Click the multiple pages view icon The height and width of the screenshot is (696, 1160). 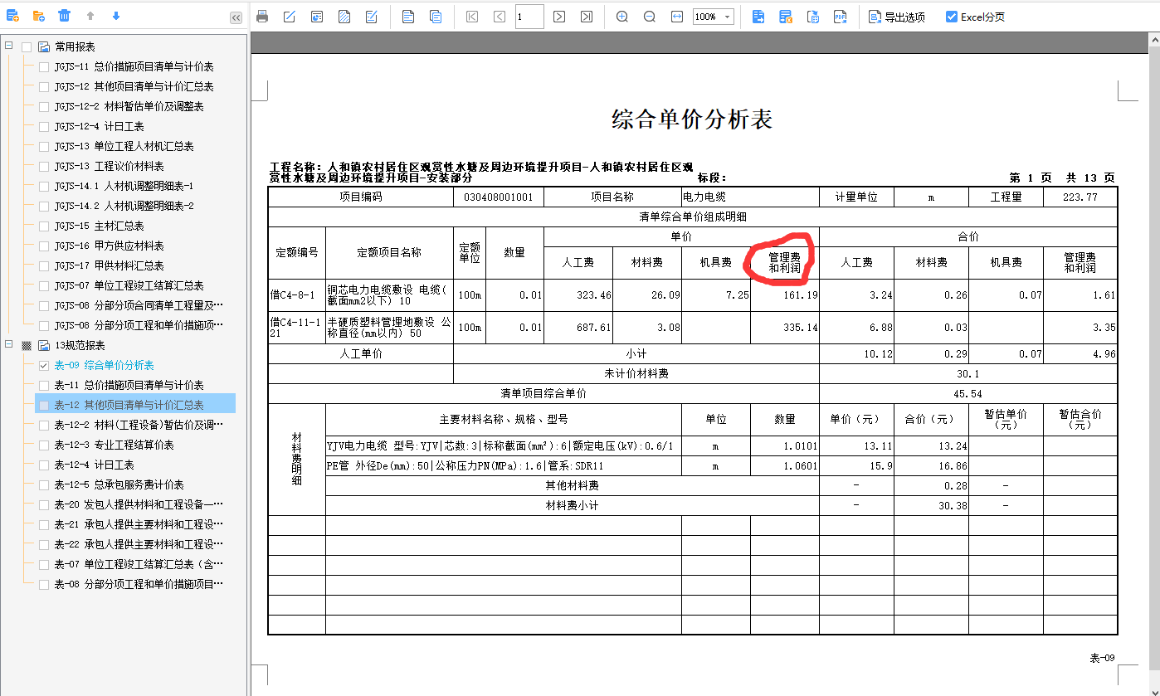[436, 17]
